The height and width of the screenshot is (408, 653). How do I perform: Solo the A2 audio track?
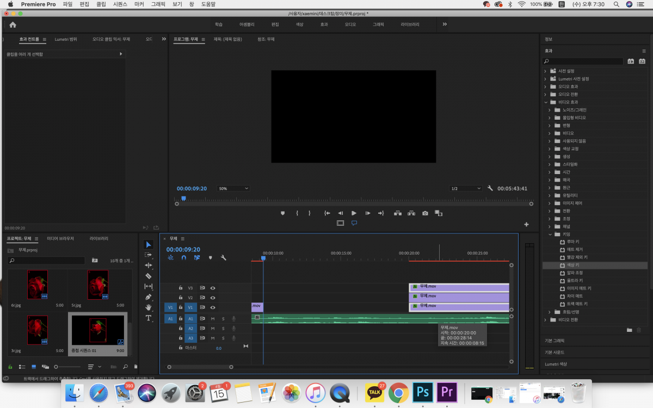223,329
